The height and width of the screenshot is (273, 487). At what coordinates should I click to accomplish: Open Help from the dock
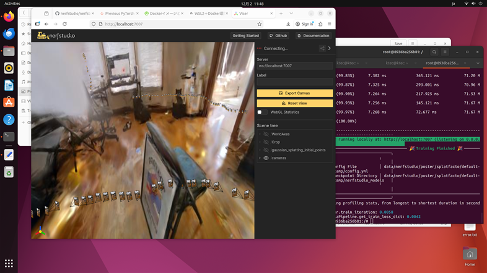(x=9, y=119)
